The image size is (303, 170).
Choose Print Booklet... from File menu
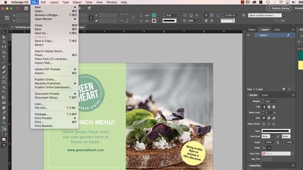click(x=45, y=126)
